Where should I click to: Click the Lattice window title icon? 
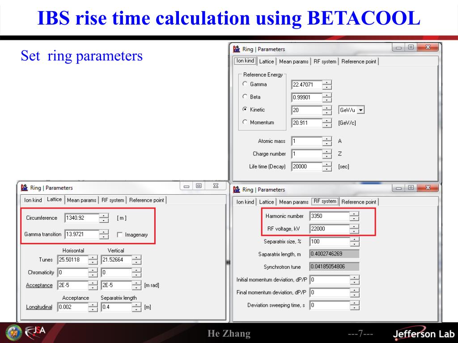click(x=24, y=188)
